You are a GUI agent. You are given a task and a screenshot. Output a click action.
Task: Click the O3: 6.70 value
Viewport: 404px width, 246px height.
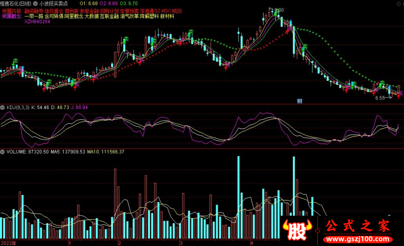129,4
